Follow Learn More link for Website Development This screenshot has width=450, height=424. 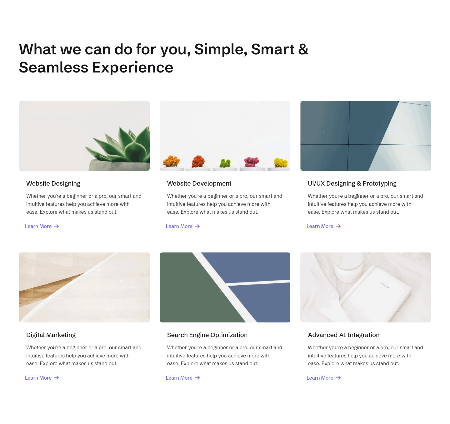coord(183,226)
